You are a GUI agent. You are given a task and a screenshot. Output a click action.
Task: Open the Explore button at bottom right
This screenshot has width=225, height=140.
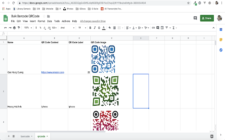point(212,136)
